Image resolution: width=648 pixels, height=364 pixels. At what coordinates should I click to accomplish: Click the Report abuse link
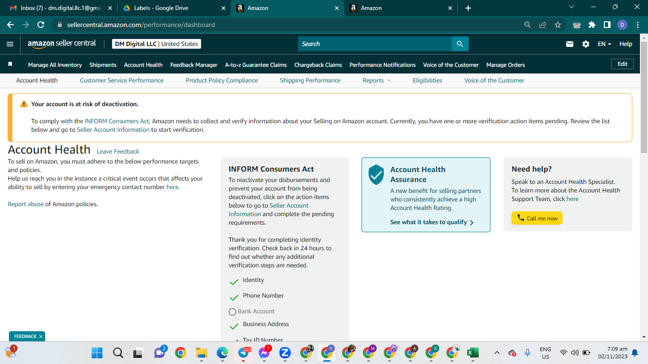pos(26,204)
